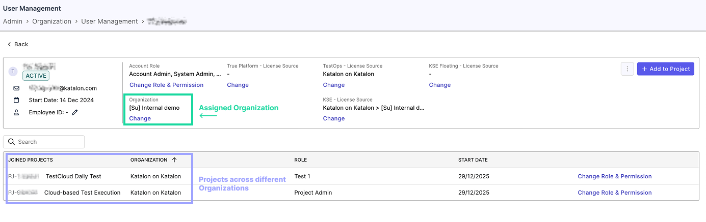Go to Admin in breadcrumb

pyautogui.click(x=13, y=21)
